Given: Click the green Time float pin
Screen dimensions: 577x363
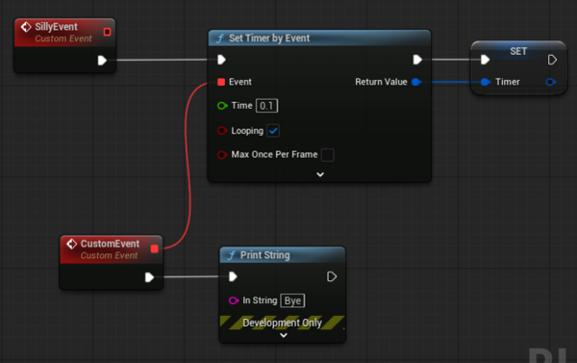Looking at the screenshot, I should tap(222, 106).
